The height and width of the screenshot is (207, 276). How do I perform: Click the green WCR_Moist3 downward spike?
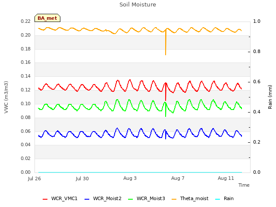tap(166, 110)
